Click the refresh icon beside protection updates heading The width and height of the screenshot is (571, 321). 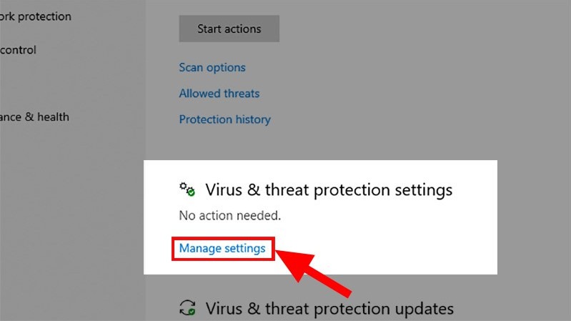(187, 308)
